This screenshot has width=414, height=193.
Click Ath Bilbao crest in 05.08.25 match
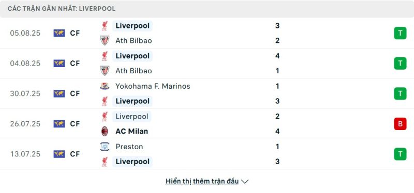coord(105,41)
